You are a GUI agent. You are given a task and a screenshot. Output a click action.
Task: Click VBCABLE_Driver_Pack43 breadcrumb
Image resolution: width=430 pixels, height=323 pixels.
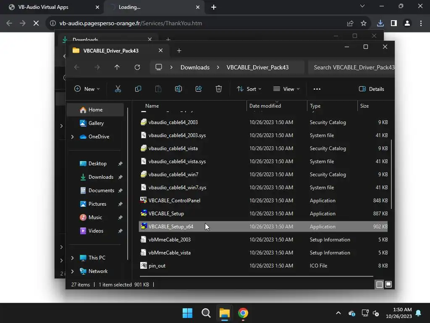point(257,67)
